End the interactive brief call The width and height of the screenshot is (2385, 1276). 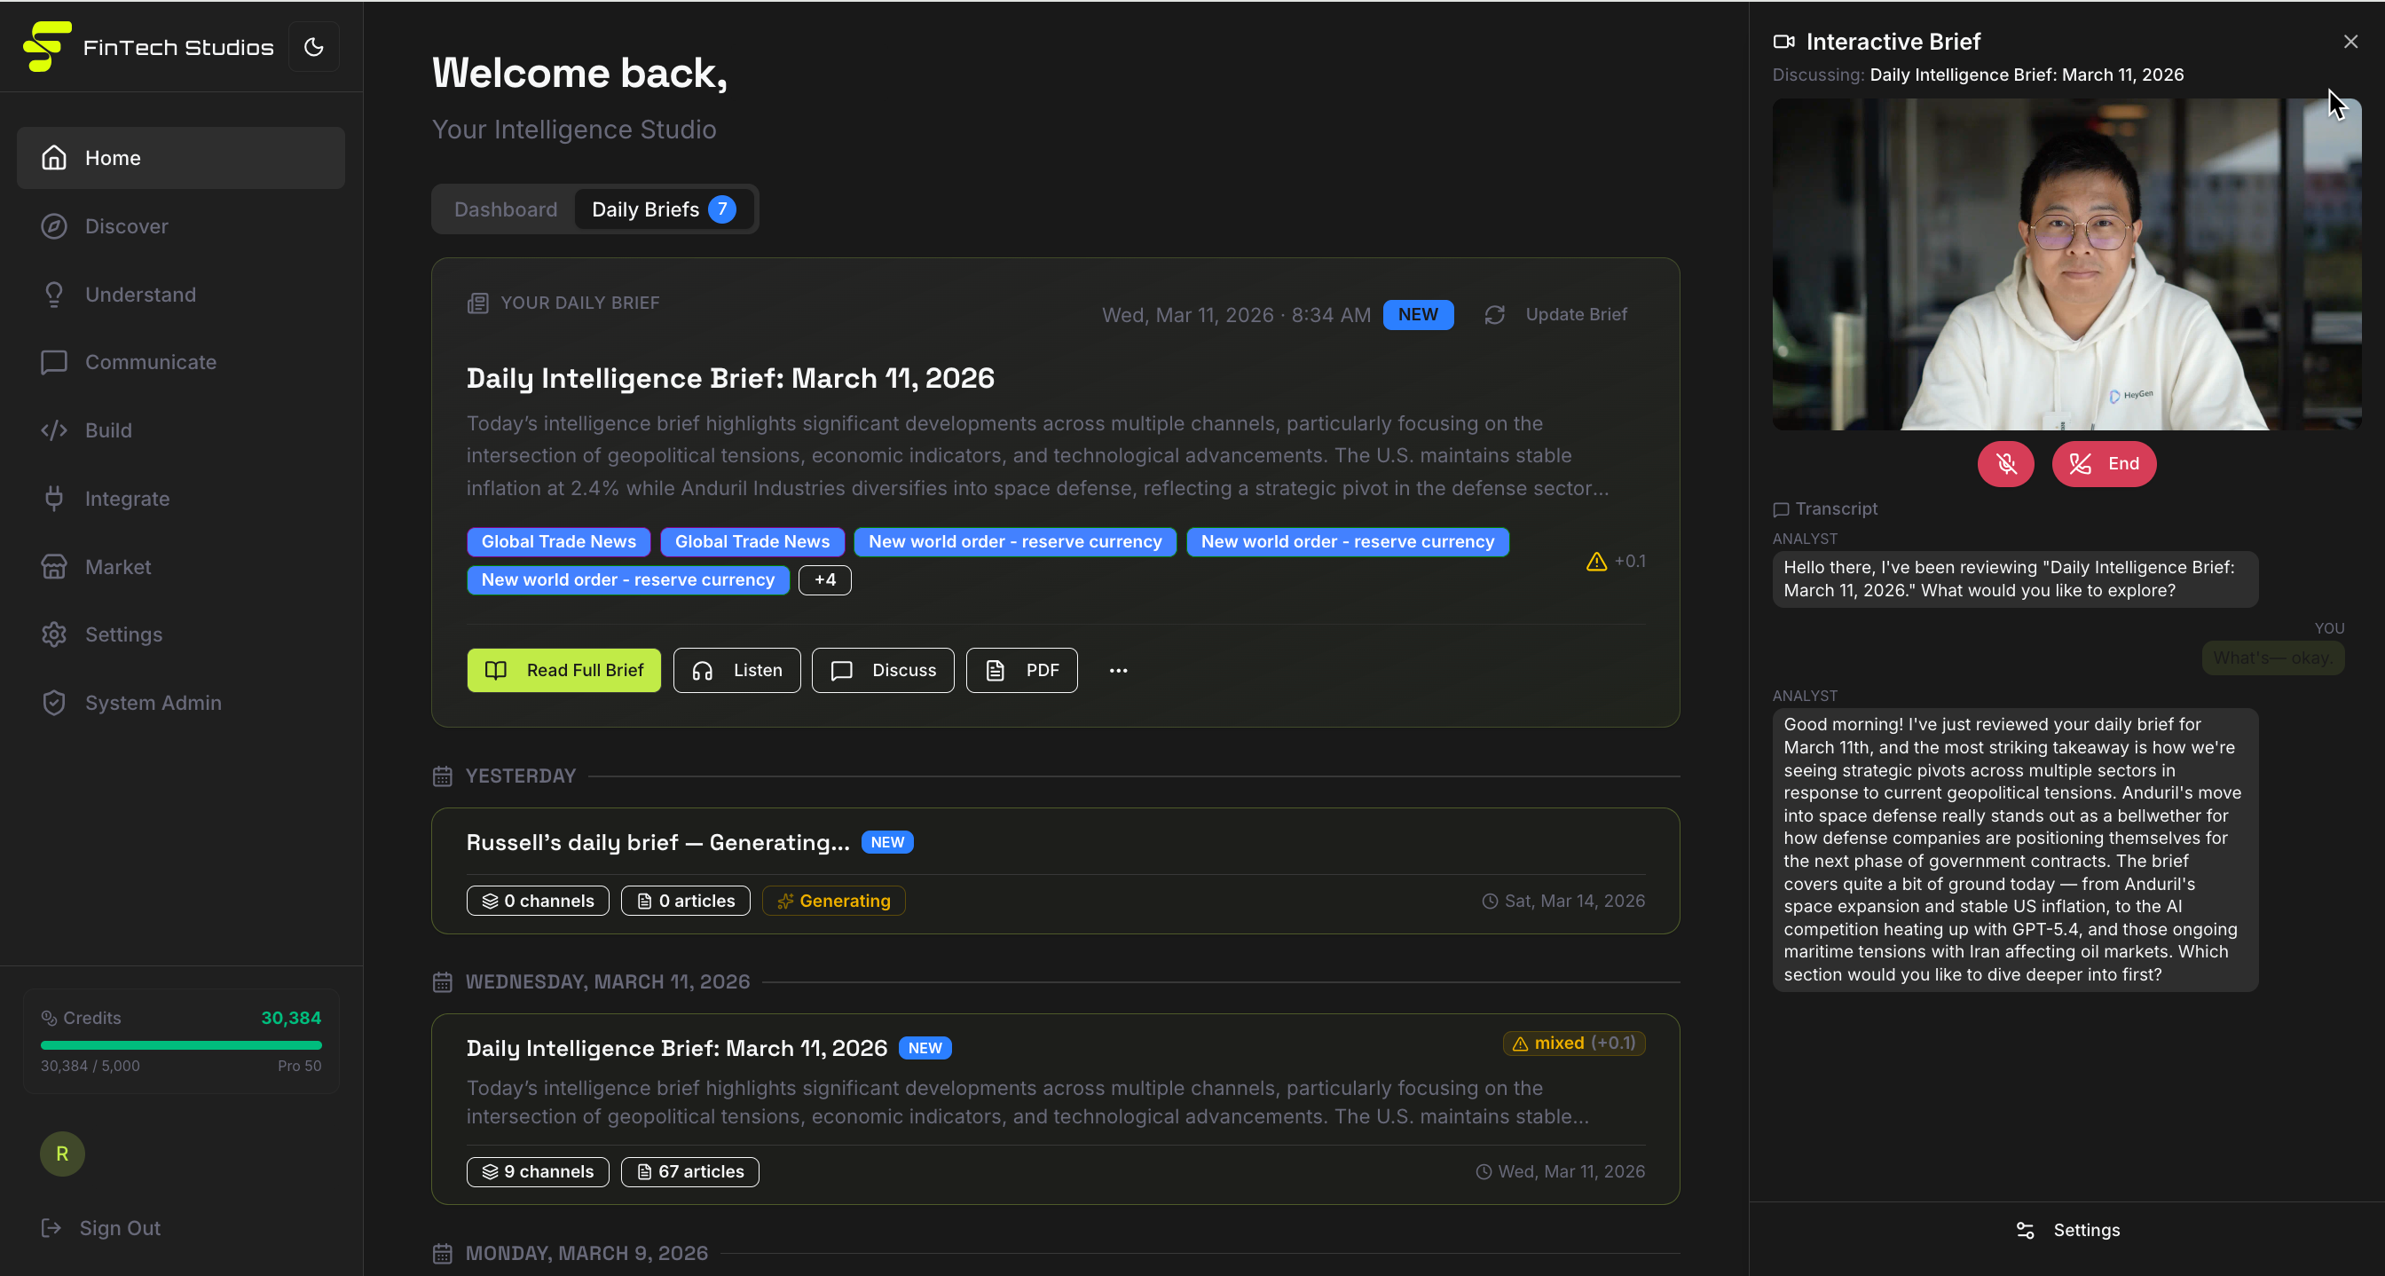[x=2104, y=464]
